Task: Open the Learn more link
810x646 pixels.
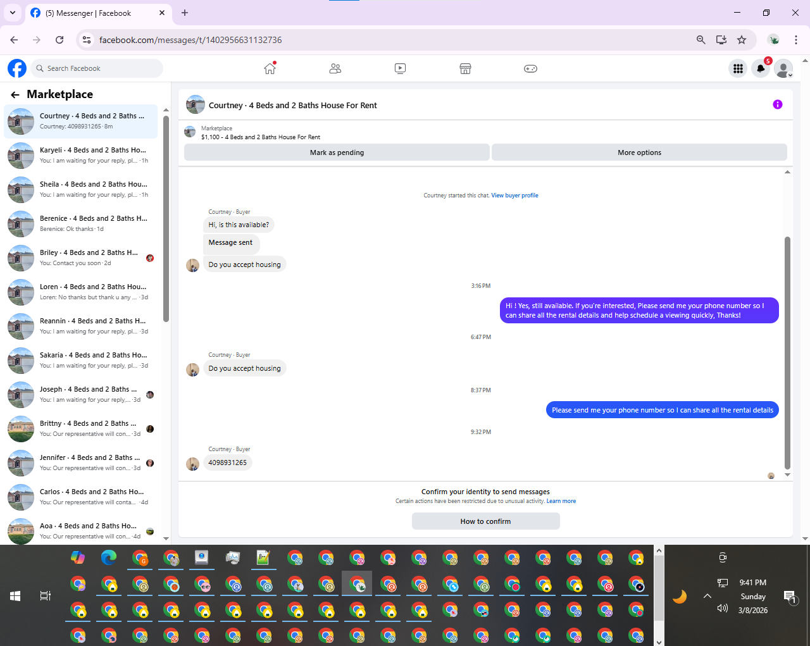Action: [561, 501]
